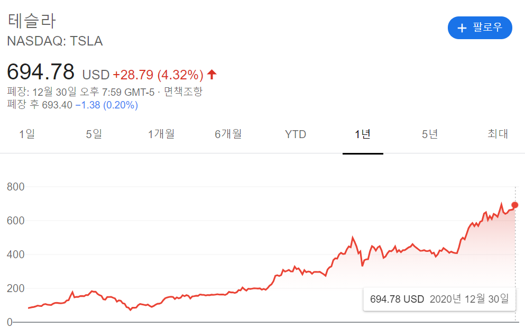Select the 6개월 time range

tap(228, 134)
